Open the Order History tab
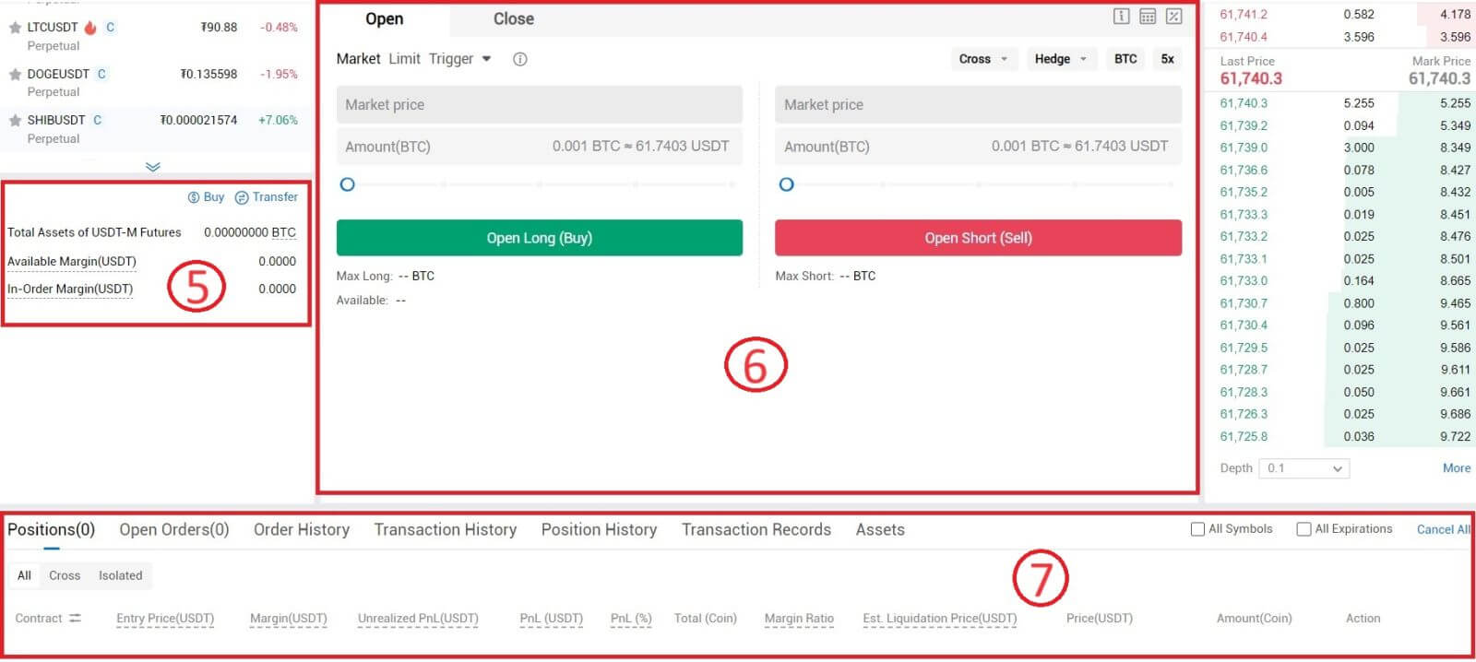 click(x=301, y=530)
